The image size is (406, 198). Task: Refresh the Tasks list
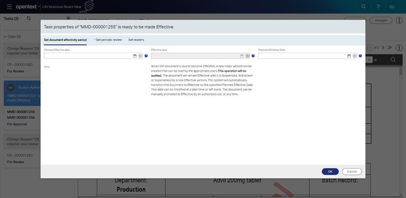29,18
